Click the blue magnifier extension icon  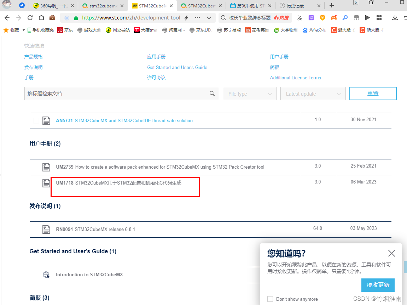click(345, 18)
